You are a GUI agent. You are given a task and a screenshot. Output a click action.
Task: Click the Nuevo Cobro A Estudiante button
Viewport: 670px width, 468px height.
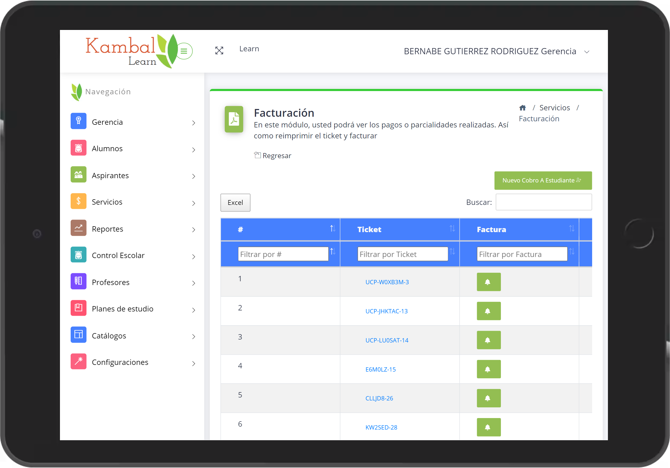[543, 180]
